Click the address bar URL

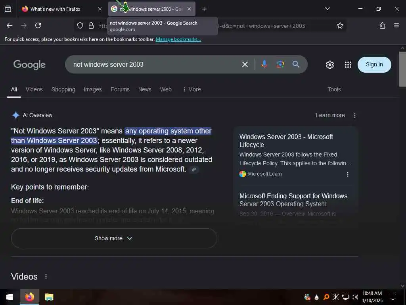(262, 26)
